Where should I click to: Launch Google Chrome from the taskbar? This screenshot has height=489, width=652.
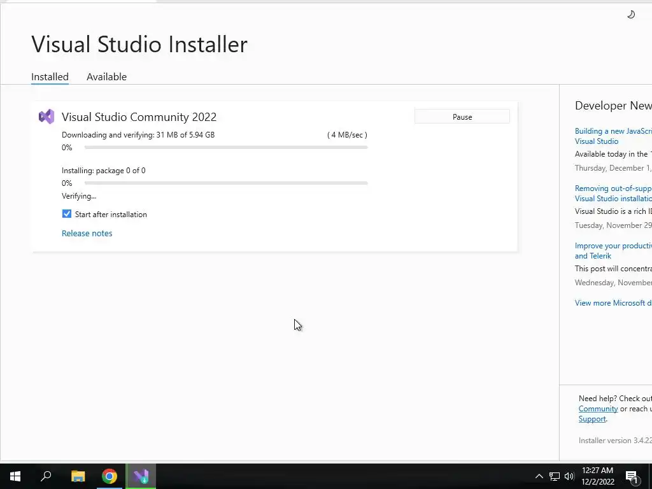pos(110,476)
